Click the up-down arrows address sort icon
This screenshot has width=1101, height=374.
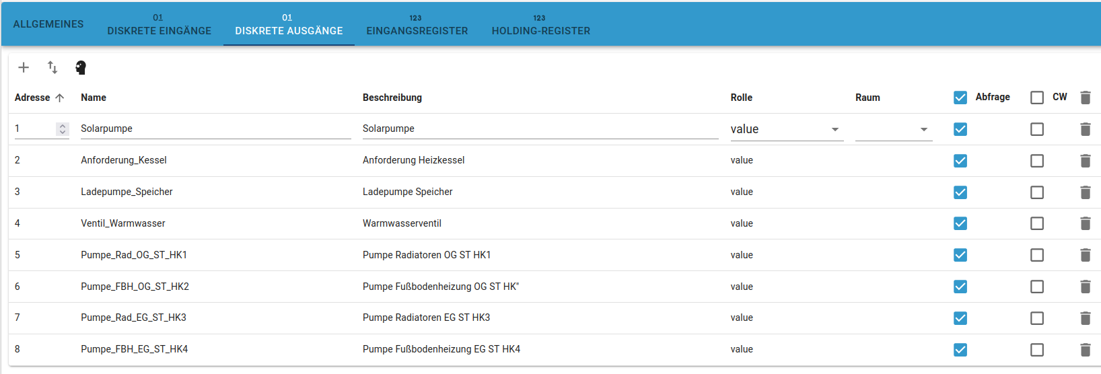tap(52, 67)
